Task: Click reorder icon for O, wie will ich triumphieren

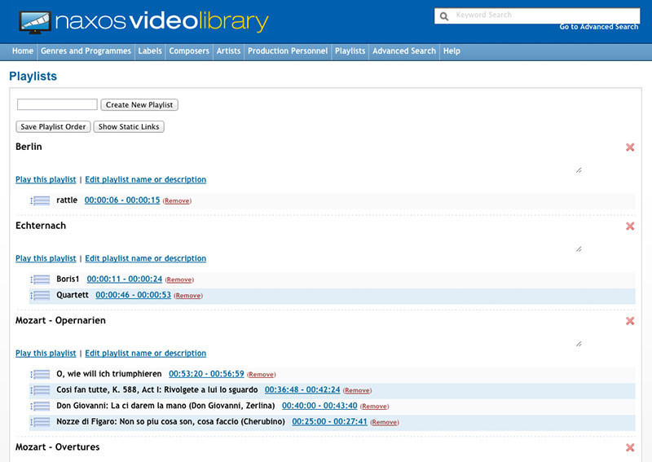Action: tap(40, 375)
